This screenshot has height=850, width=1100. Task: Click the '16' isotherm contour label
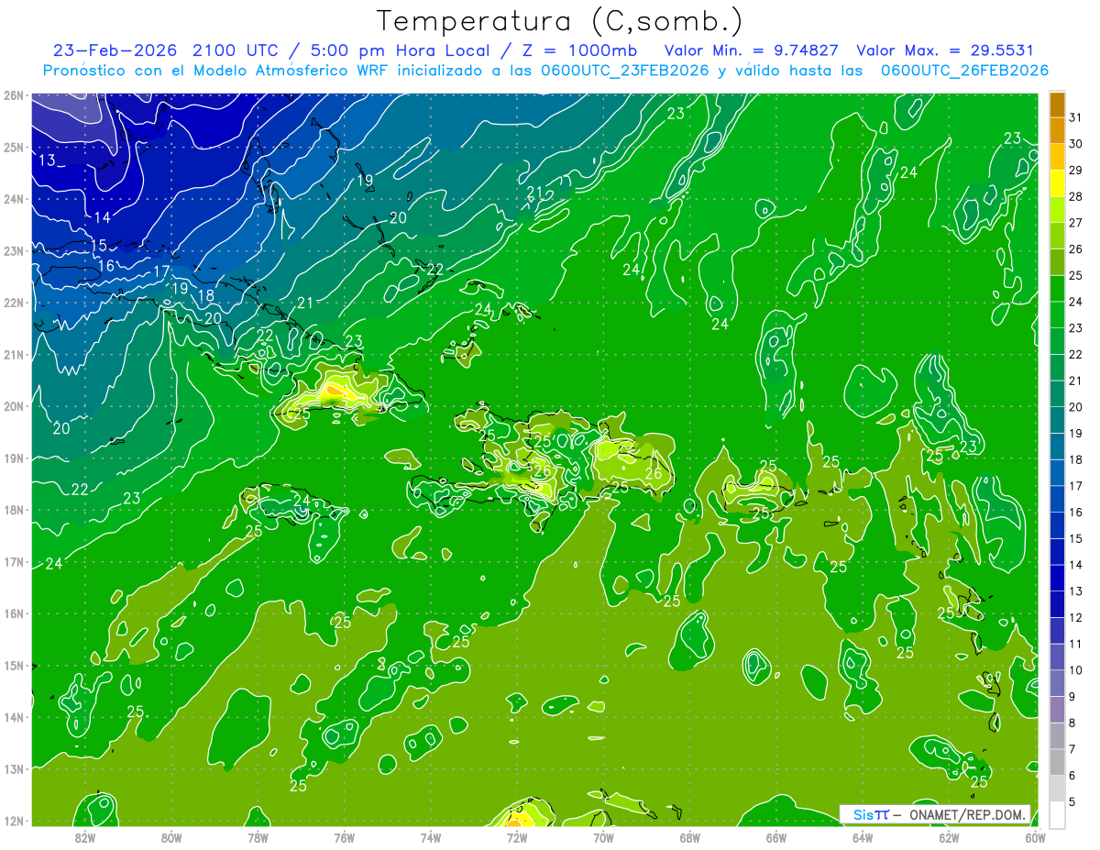coord(106,266)
